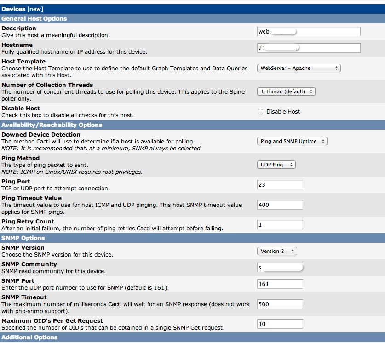
Task: Click the Hostname input field
Action: coord(309,48)
